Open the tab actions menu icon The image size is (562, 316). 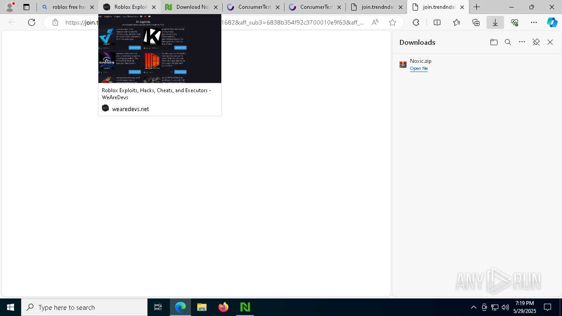26,7
